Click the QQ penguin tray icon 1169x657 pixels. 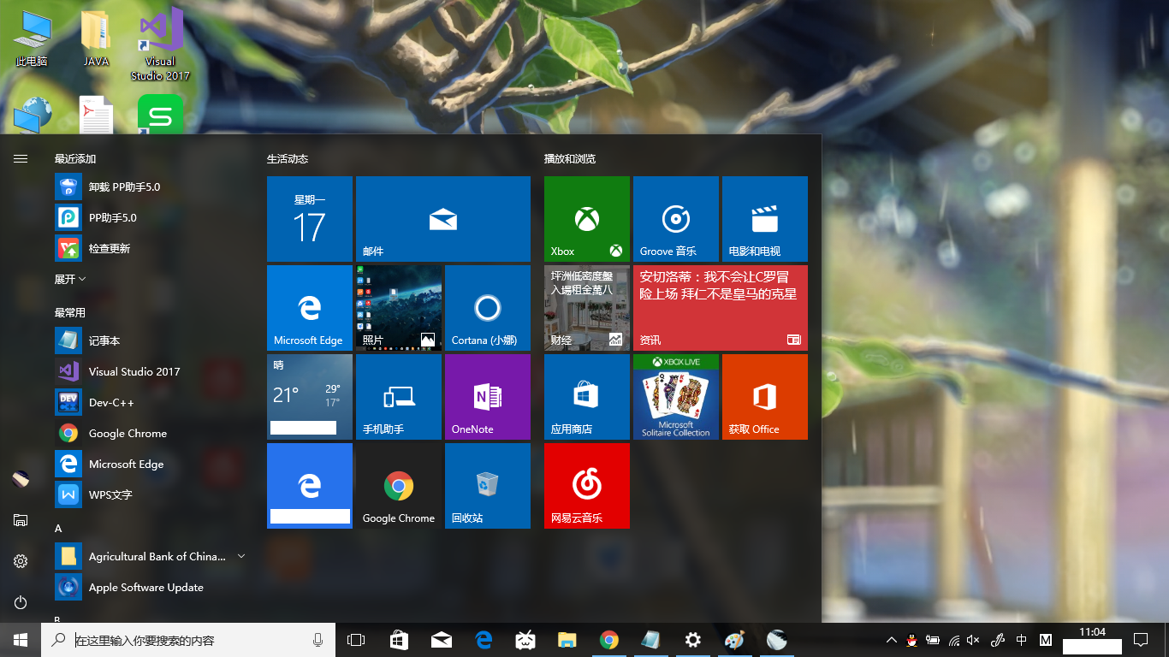[x=912, y=640]
